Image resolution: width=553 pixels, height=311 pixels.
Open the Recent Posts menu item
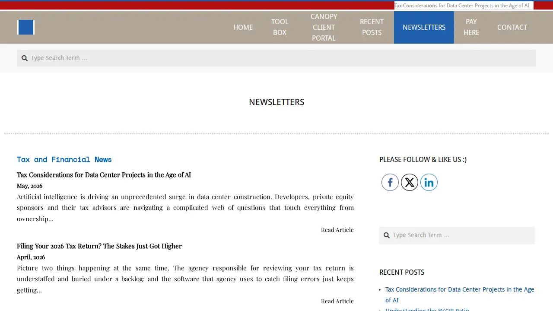pos(372,27)
